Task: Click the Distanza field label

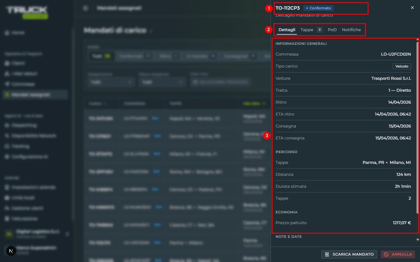Action: pos(284,174)
